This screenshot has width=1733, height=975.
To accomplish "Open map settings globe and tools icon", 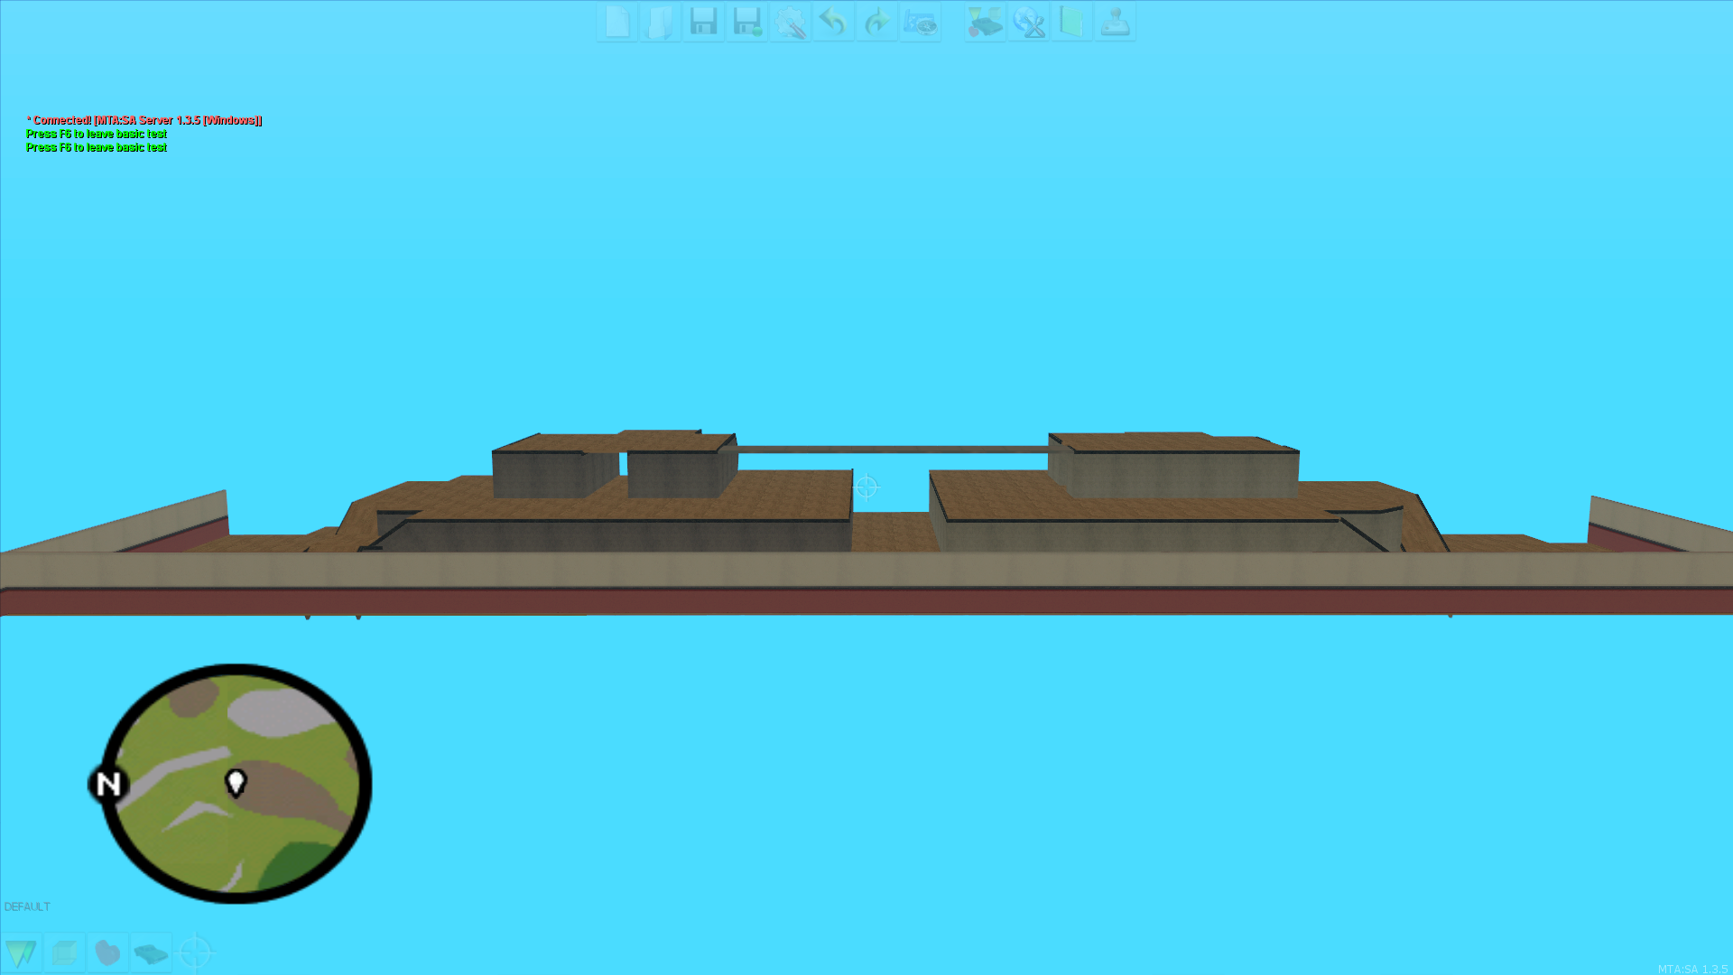I will pos(1029,22).
